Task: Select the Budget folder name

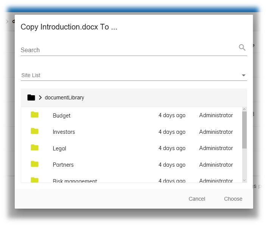Action: click(62, 116)
